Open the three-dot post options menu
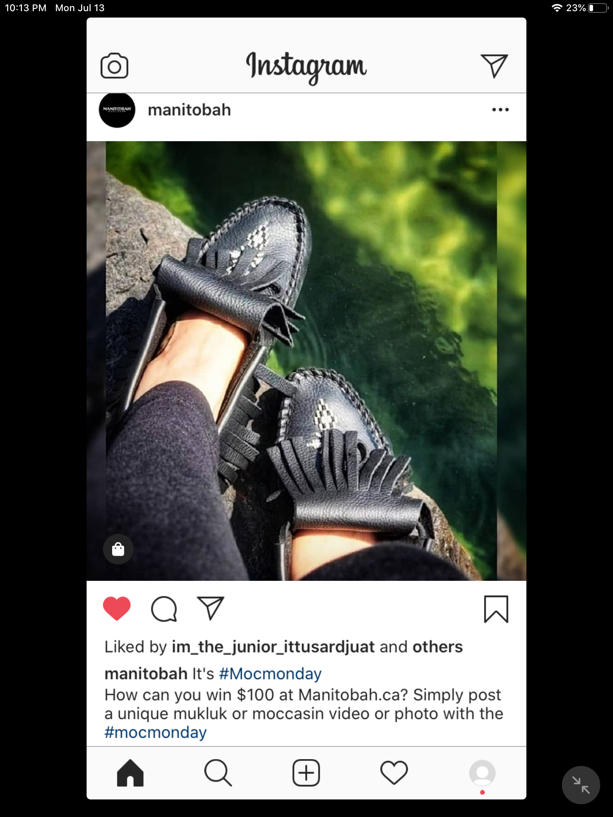 tap(500, 110)
